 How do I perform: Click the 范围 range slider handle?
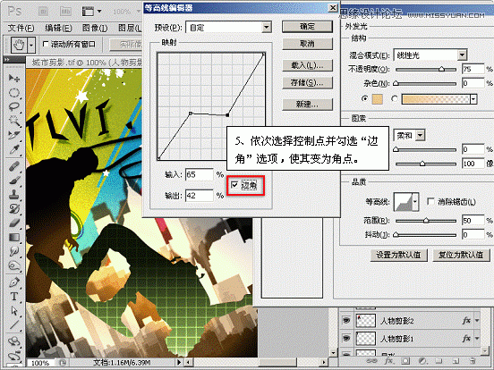426,220
